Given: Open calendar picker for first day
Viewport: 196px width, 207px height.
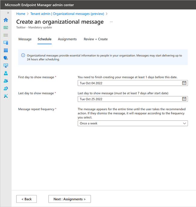Looking at the screenshot, I should tap(184, 83).
